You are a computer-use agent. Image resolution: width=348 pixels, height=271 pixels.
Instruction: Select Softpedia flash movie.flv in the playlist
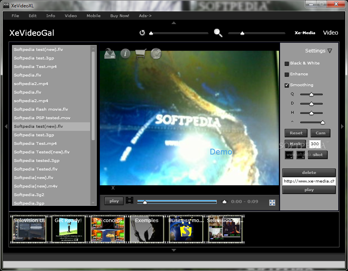tap(51, 109)
